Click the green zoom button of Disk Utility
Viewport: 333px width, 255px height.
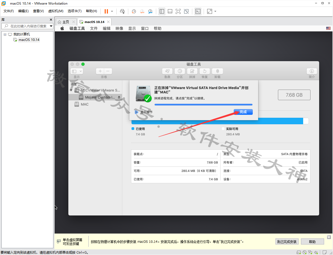[83, 64]
